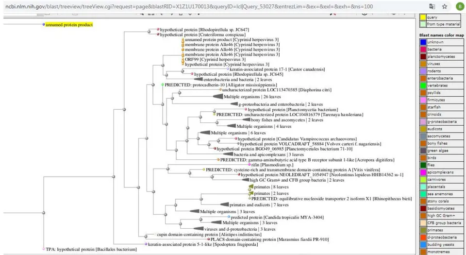This screenshot has height=255, width=466.
Task: Click the 'primates' color map swatch
Action: (423, 230)
